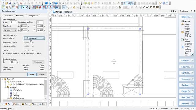Select the S-curve drawing tool

pyautogui.click(x=151, y=7)
